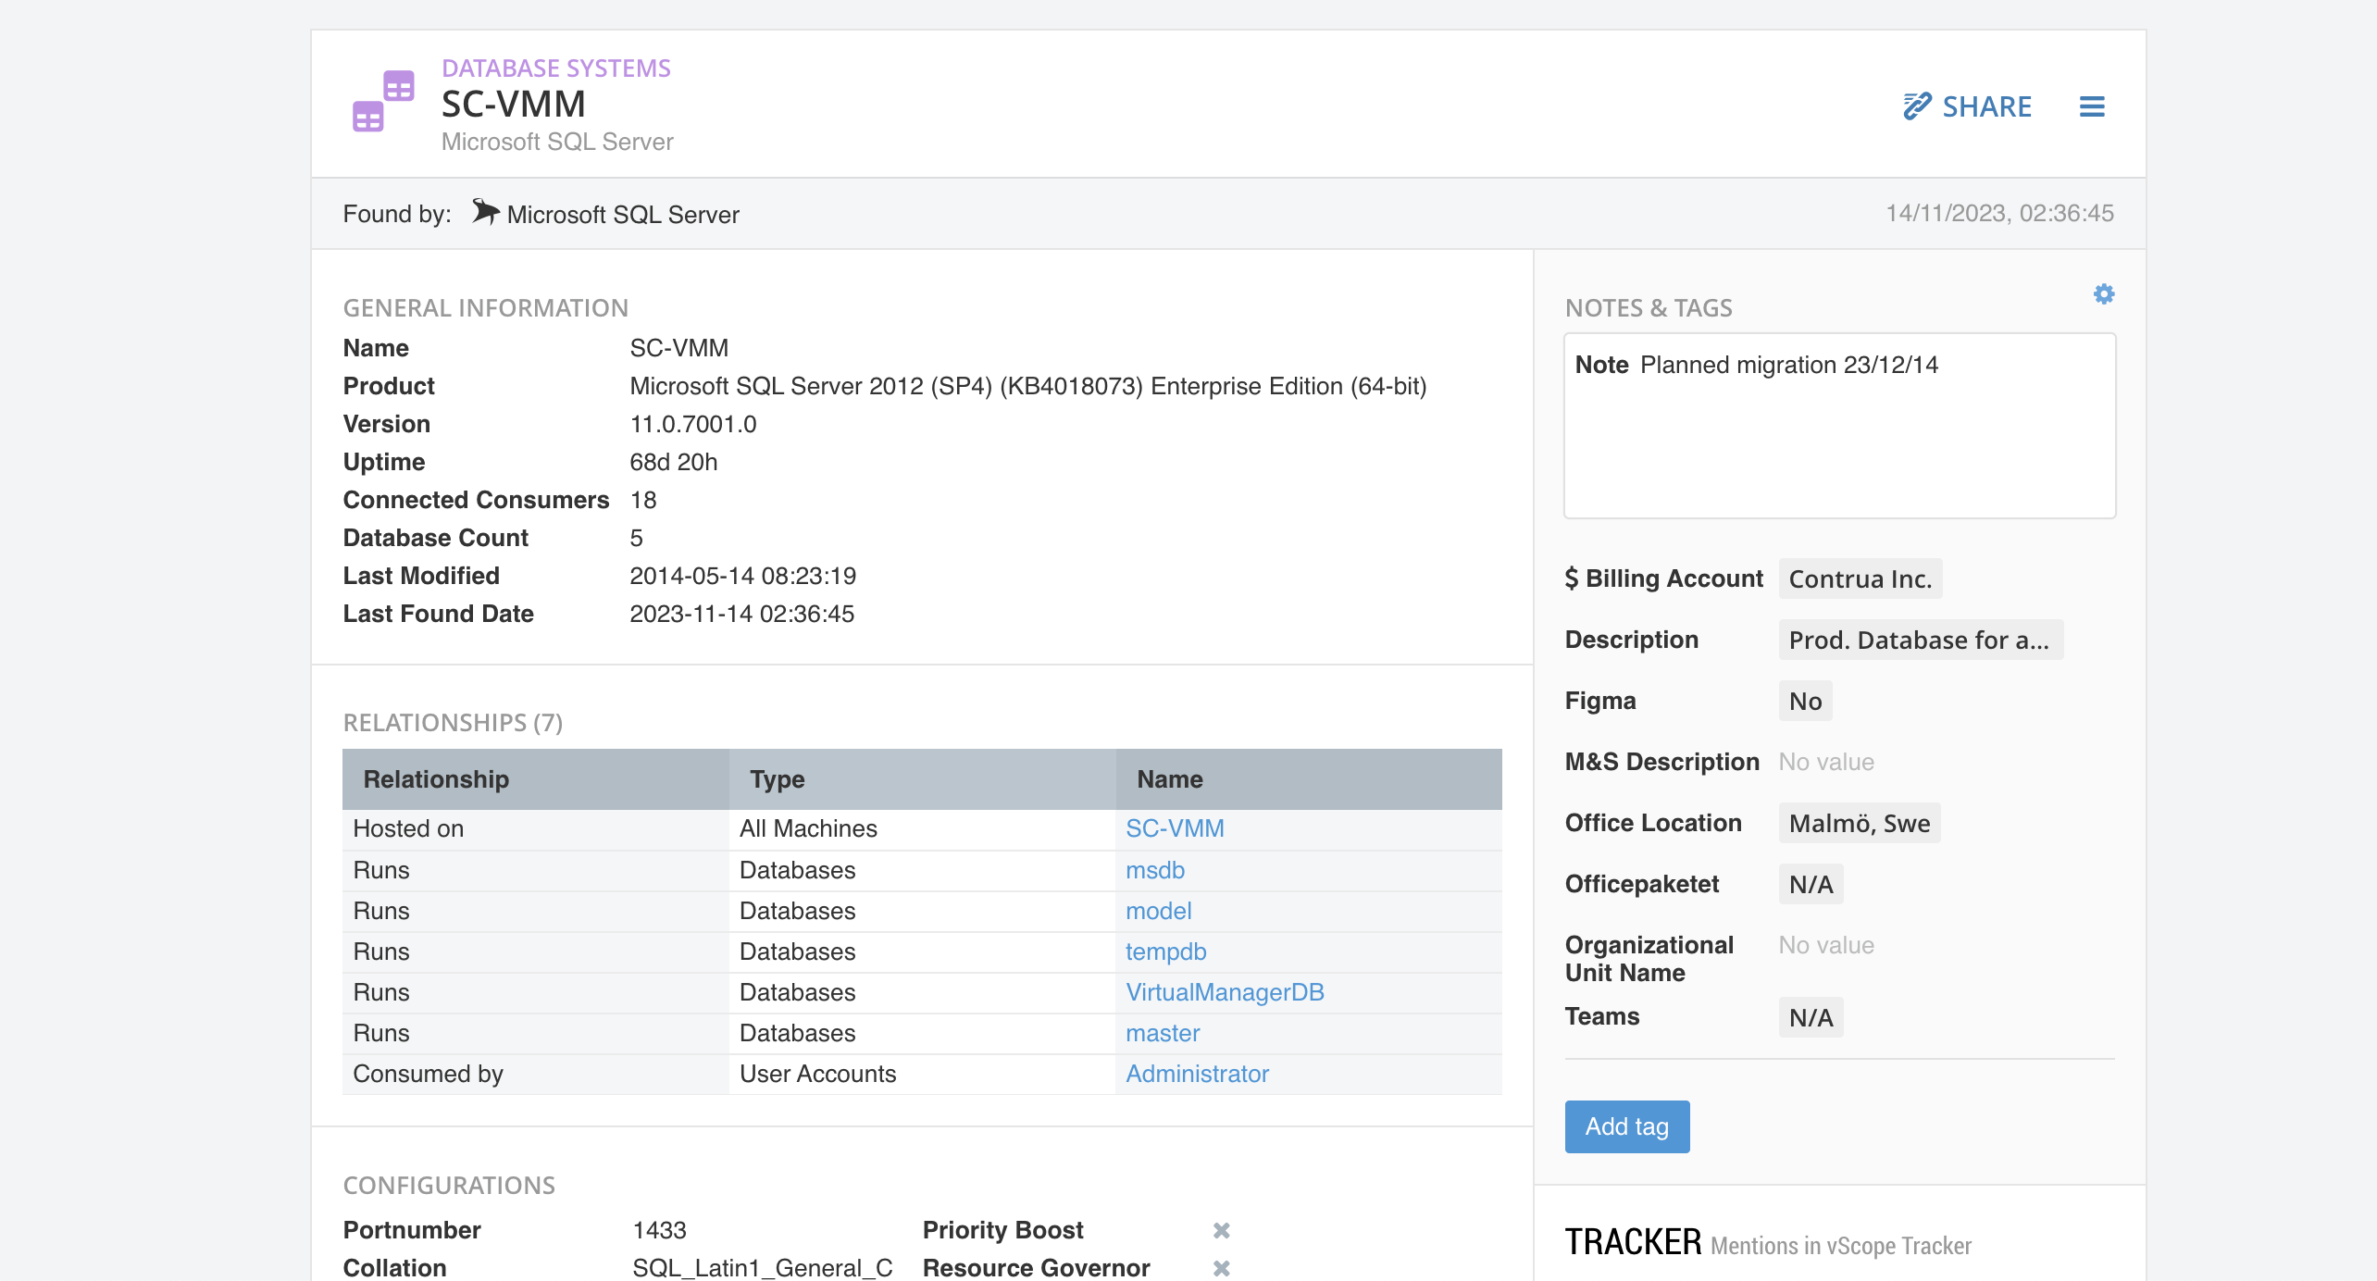2377x1281 pixels.
Task: Click Last Modified value 2014-05-14 08:23:19
Action: point(743,576)
